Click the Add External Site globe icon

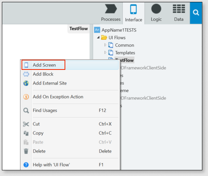click(x=26, y=83)
